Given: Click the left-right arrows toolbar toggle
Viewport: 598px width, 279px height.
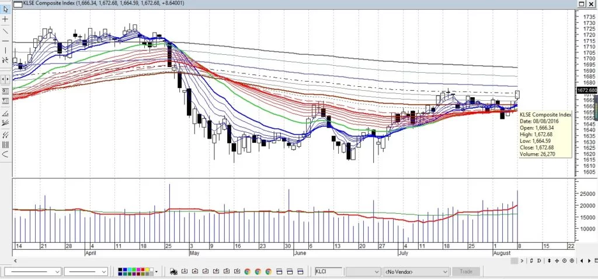Looking at the screenshot, I should pyautogui.click(x=5, y=80).
